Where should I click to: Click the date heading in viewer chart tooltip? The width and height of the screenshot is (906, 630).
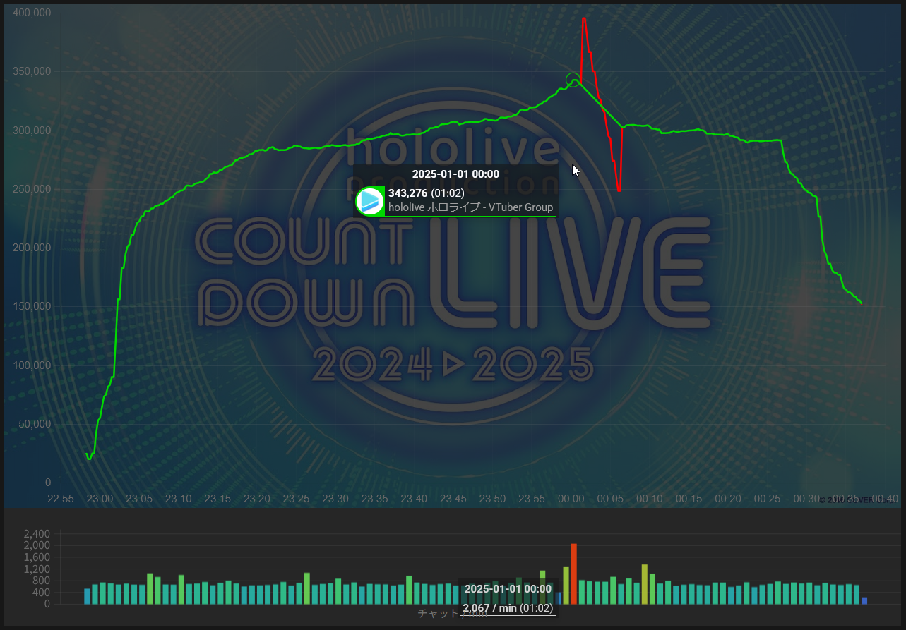(455, 174)
